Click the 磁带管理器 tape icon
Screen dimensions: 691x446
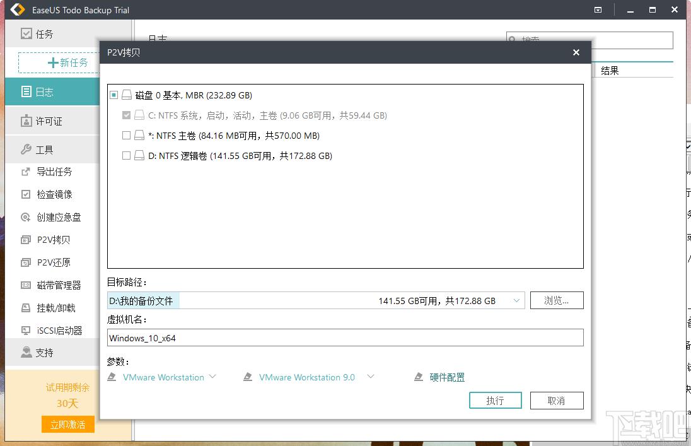click(26, 285)
